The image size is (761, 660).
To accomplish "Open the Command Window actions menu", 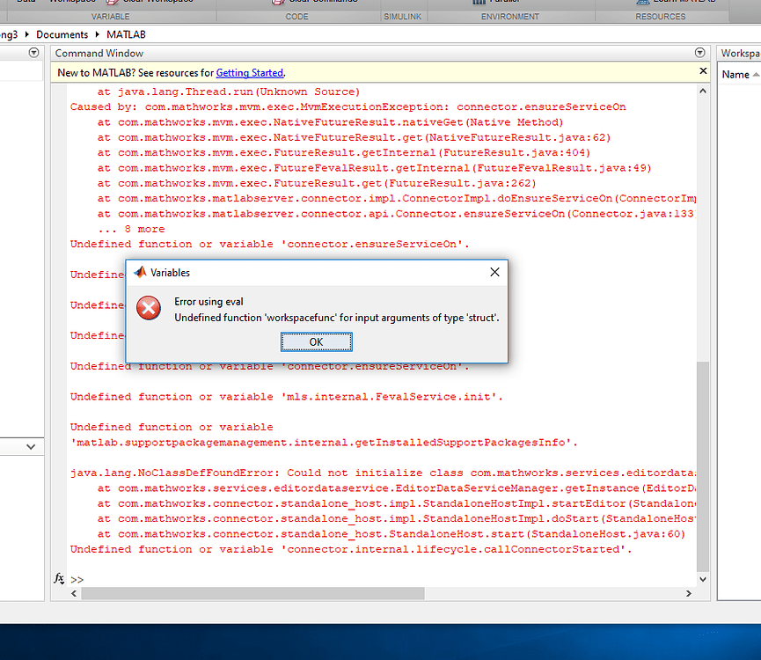I will click(x=699, y=53).
